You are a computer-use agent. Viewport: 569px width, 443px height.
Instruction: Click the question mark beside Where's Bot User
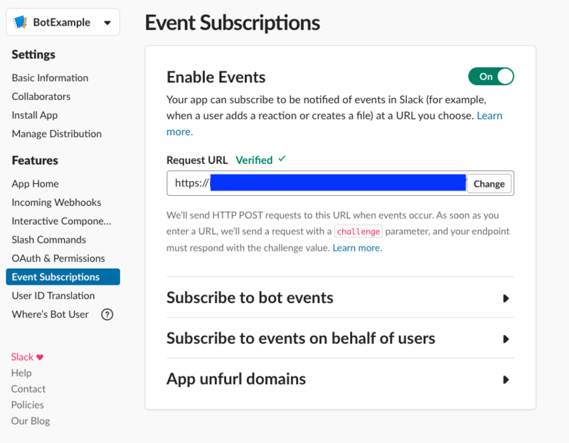[x=107, y=315]
